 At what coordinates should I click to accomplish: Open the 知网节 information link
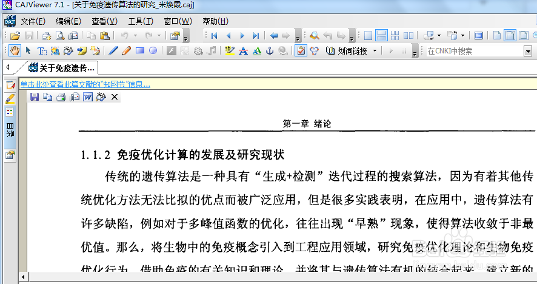click(x=85, y=84)
